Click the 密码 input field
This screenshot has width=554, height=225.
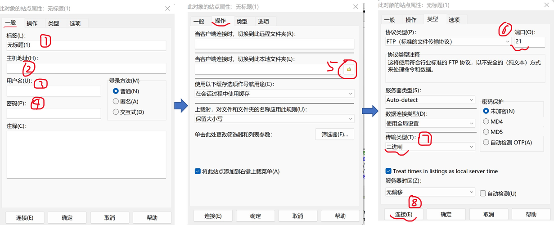[54, 113]
